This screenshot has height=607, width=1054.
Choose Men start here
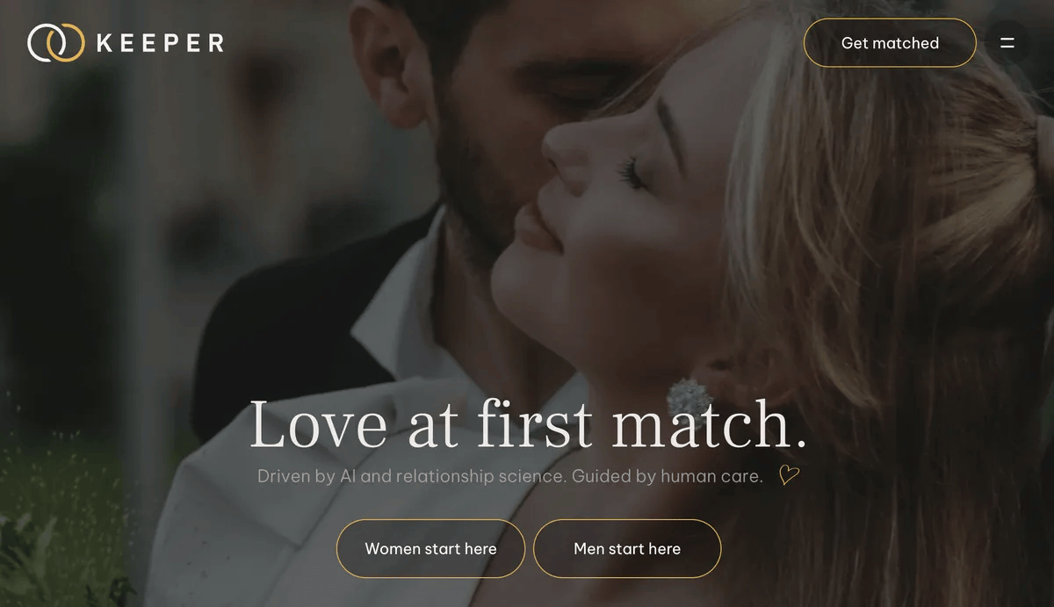(627, 549)
